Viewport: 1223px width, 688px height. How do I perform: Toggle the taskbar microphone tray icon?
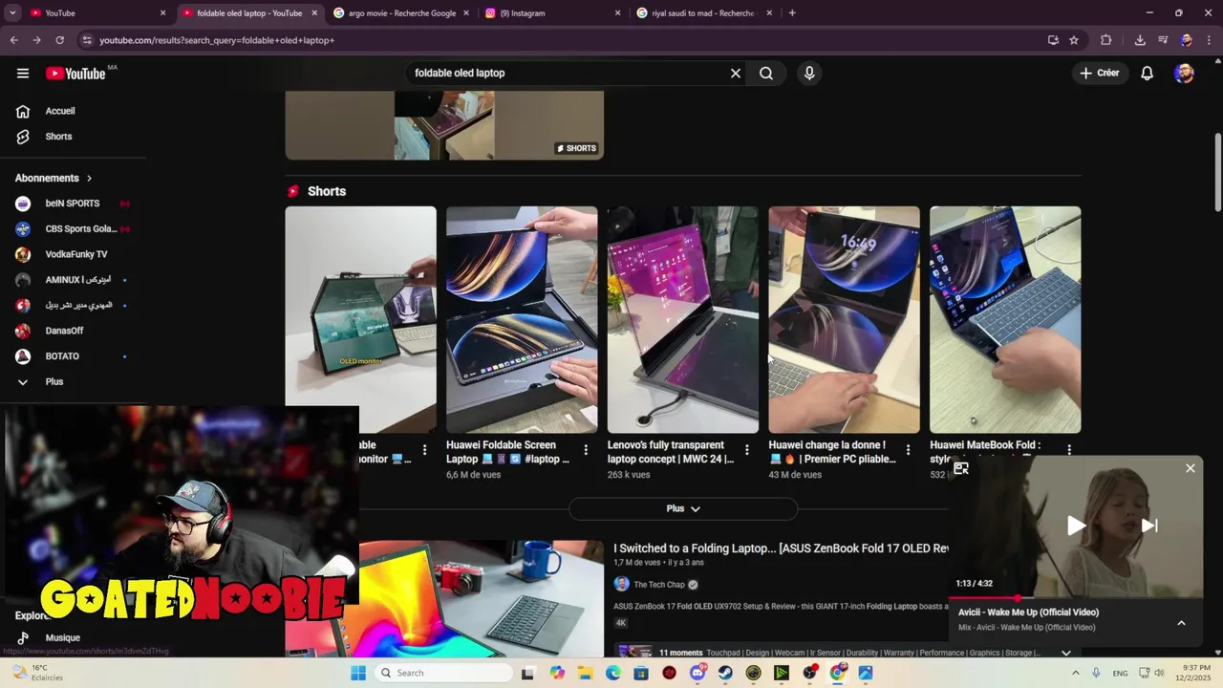click(1096, 673)
